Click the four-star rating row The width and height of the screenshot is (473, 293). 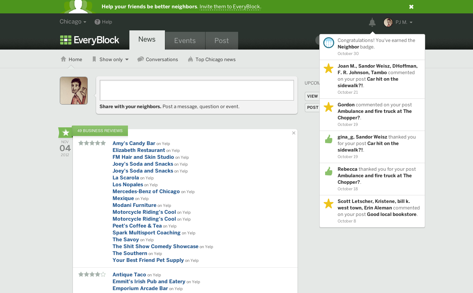tap(92, 275)
